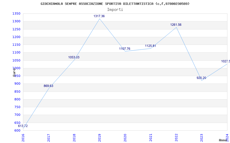Click the 2016 x-axis year label
This screenshot has height=143, width=230.
pos(23,138)
